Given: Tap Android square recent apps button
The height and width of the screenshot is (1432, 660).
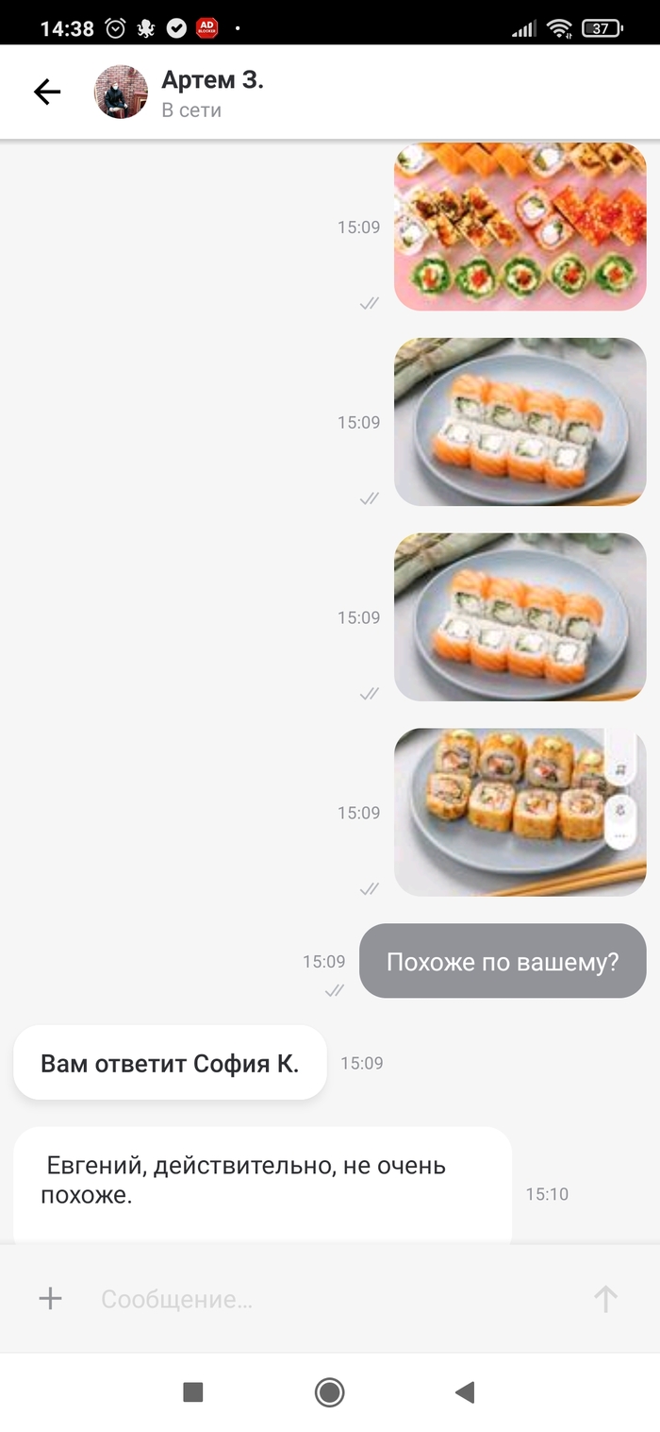Looking at the screenshot, I should [193, 1391].
